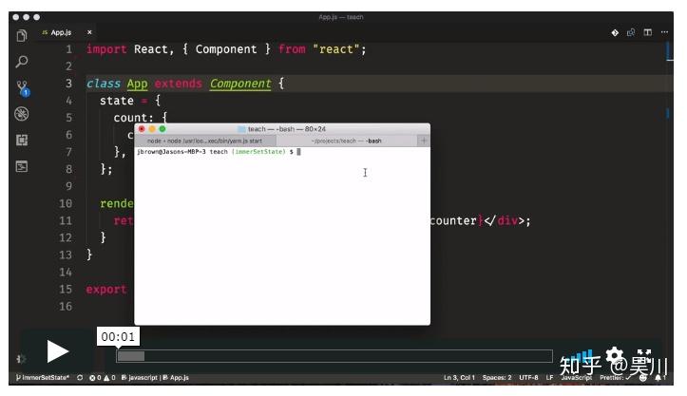Play the video with the play button

pyautogui.click(x=57, y=351)
